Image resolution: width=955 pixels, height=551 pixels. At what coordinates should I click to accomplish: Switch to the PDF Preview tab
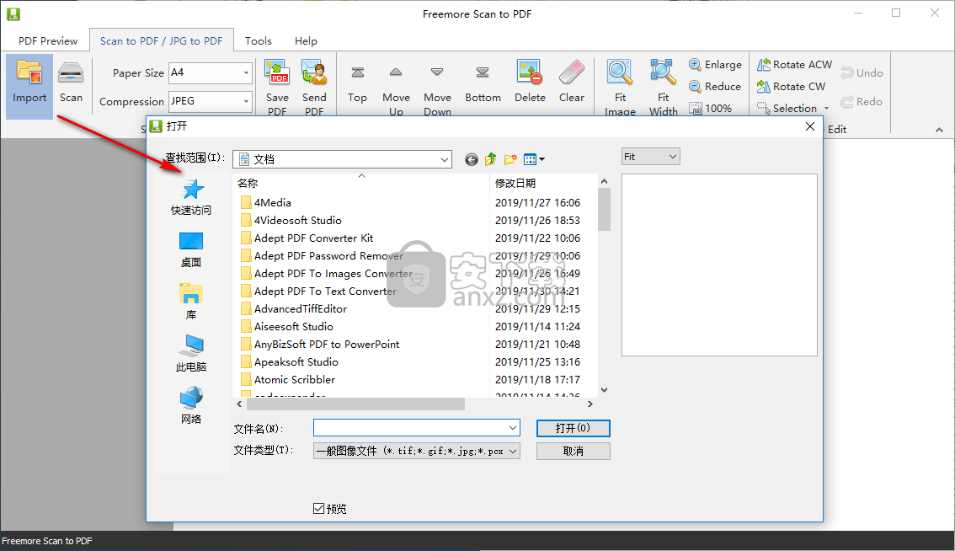48,40
